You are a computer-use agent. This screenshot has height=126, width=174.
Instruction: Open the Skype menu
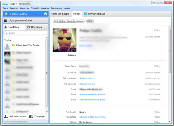(6, 8)
